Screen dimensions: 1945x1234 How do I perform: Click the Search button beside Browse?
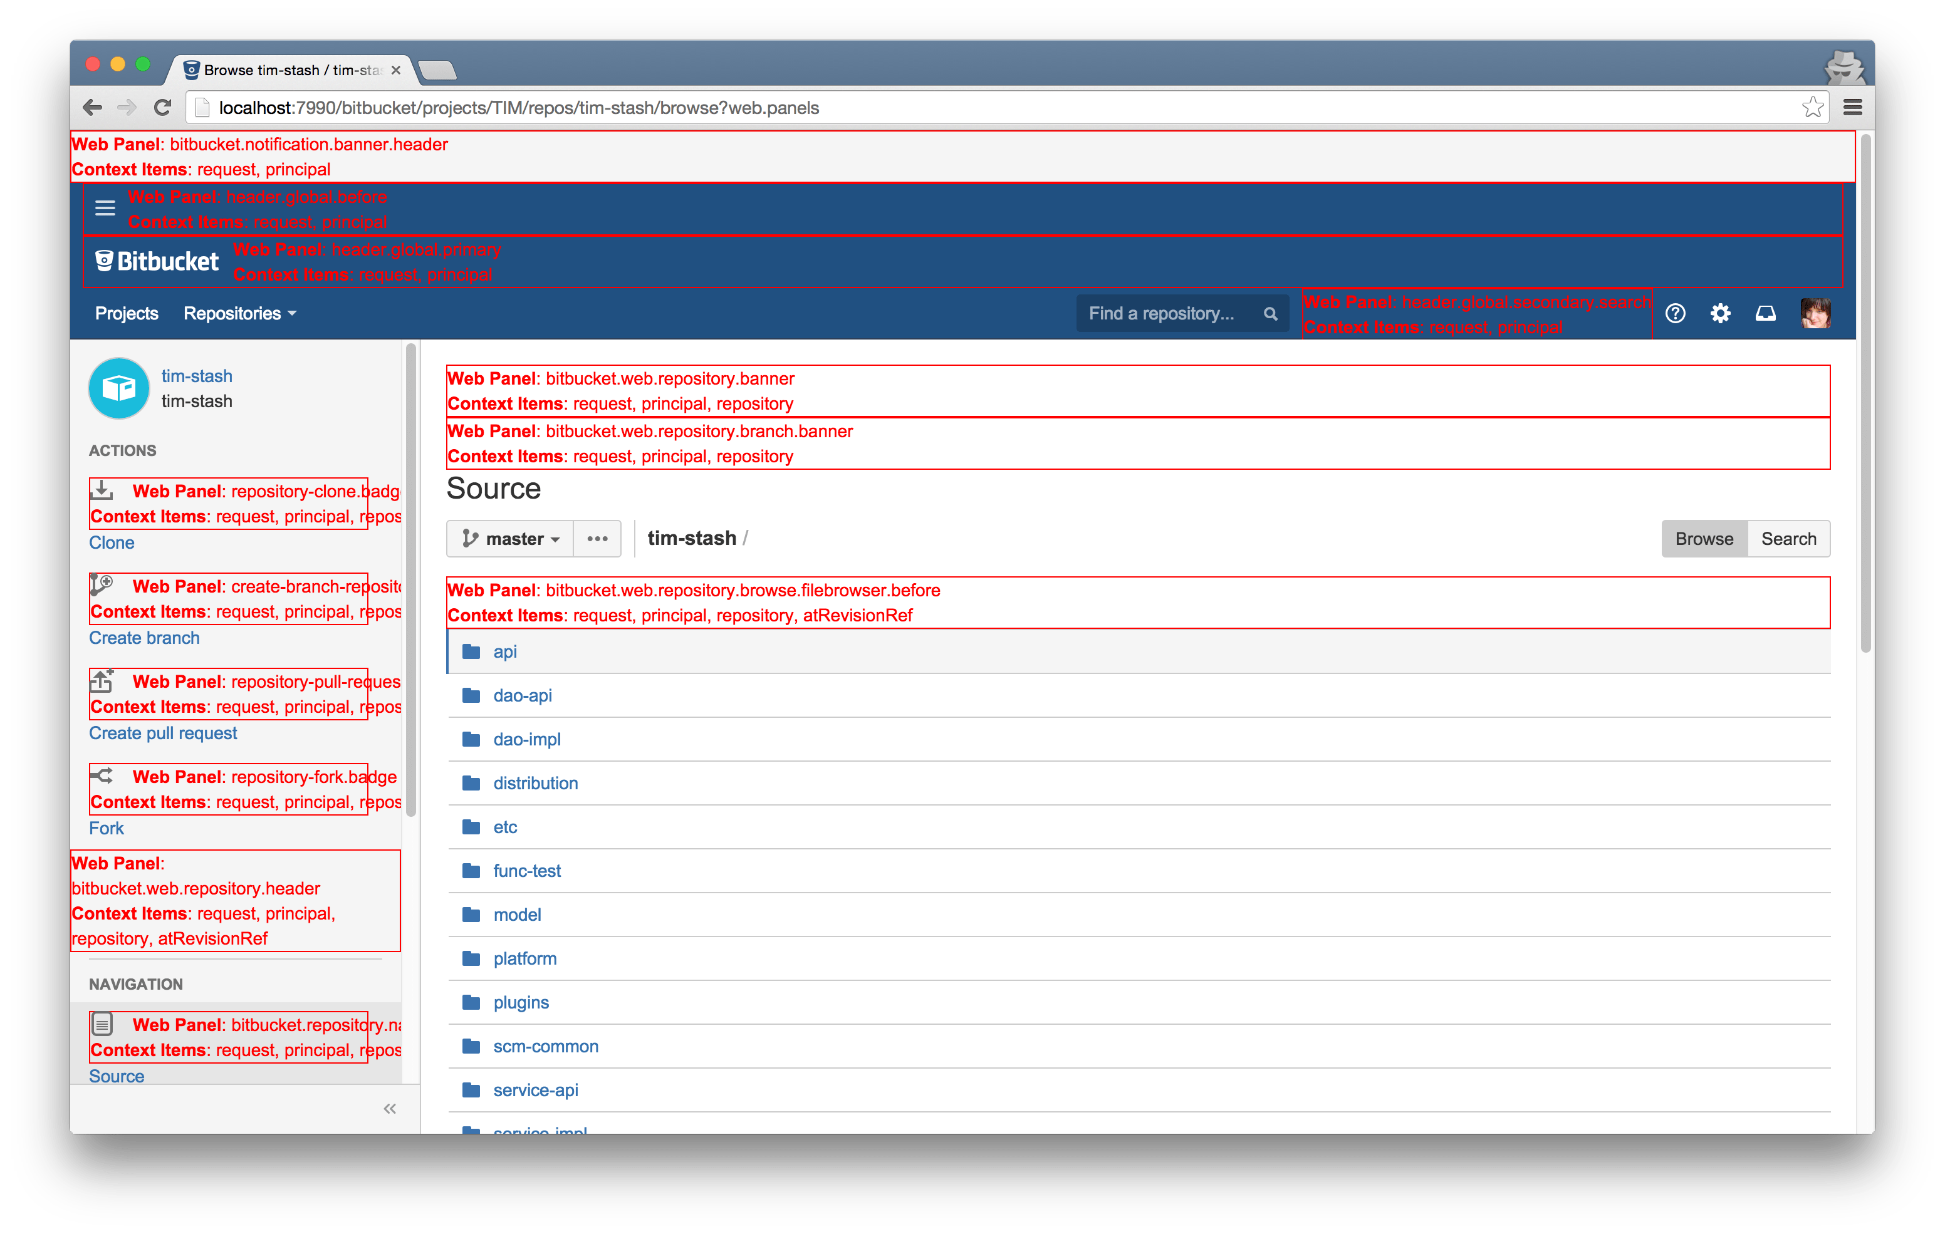point(1789,538)
